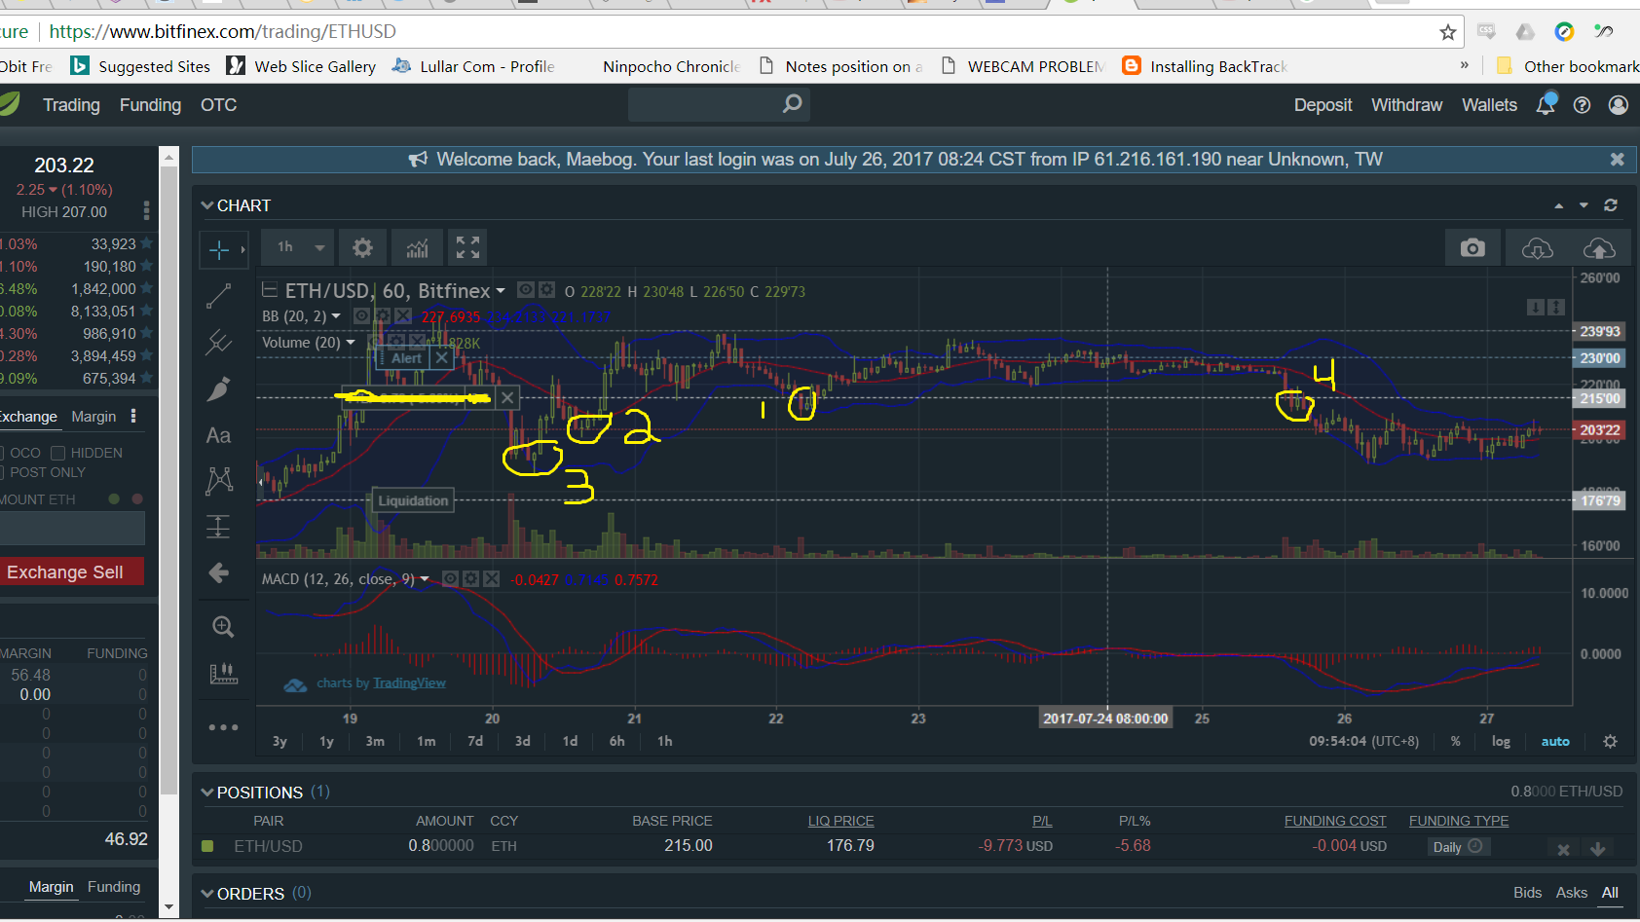Collapse the POSITIONS panel

click(x=207, y=793)
